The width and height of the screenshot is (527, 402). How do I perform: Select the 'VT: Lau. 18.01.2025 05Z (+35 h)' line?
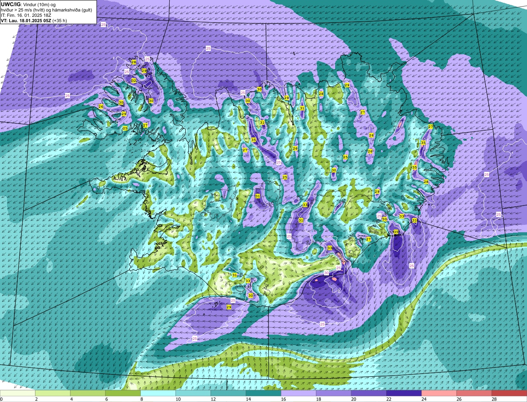tap(34, 20)
